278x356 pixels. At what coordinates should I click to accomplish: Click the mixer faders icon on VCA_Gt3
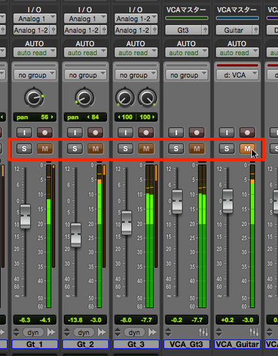(x=204, y=333)
